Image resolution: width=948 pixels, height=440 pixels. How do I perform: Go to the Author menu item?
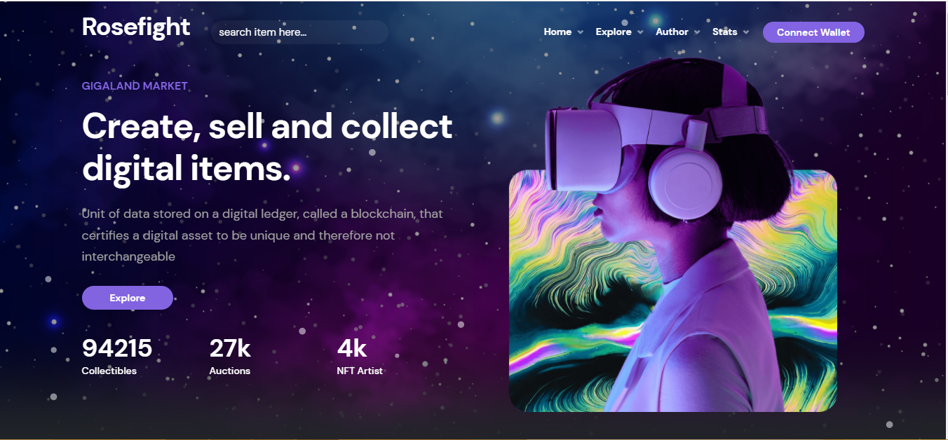tap(672, 32)
